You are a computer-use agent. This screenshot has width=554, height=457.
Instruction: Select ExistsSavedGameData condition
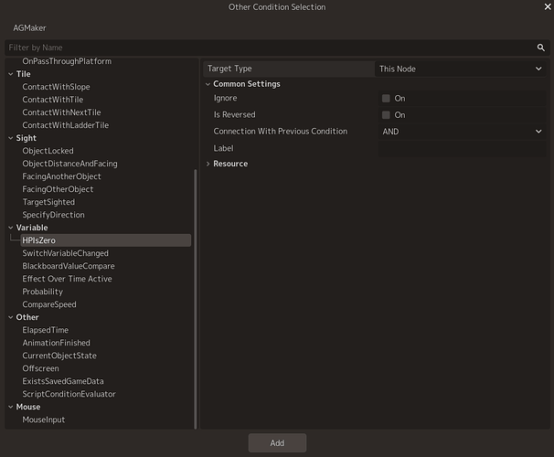click(x=63, y=381)
